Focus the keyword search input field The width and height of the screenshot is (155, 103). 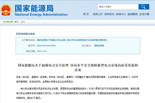click(x=118, y=7)
